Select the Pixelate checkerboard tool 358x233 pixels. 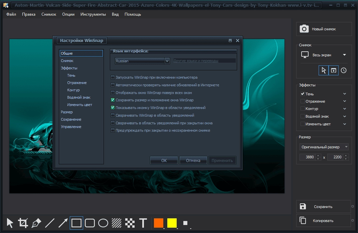tap(130, 223)
